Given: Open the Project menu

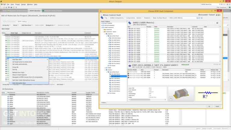Looking at the screenshot, I should pyautogui.click(x=17, y=5).
